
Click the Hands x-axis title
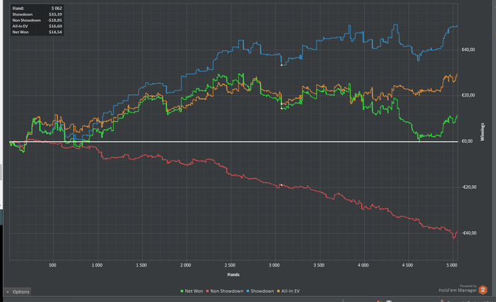[233, 274]
